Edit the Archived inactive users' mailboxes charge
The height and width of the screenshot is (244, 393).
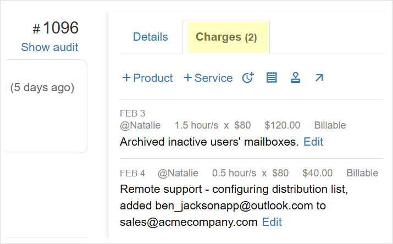313,142
